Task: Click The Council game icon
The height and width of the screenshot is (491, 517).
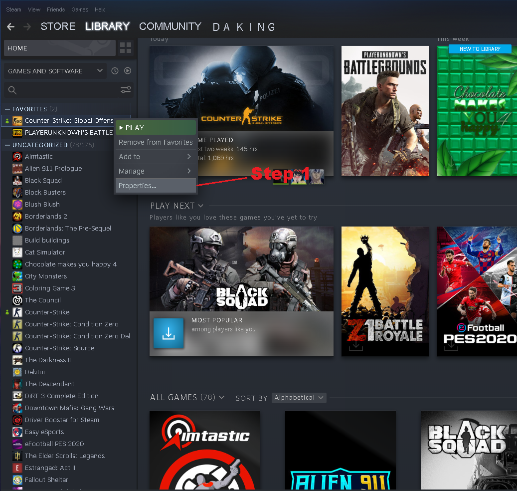Action: point(17,300)
